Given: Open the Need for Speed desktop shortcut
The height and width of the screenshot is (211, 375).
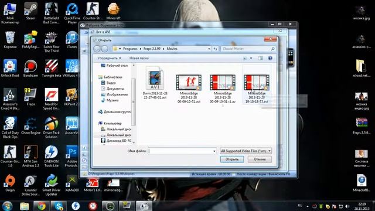Looking at the screenshot, I should 52,99.
